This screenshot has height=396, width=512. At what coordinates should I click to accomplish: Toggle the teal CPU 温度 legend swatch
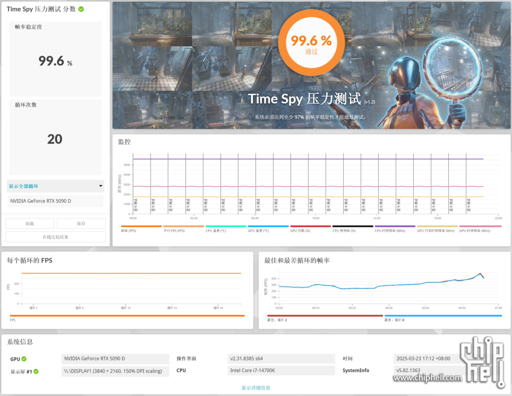pos(226,226)
